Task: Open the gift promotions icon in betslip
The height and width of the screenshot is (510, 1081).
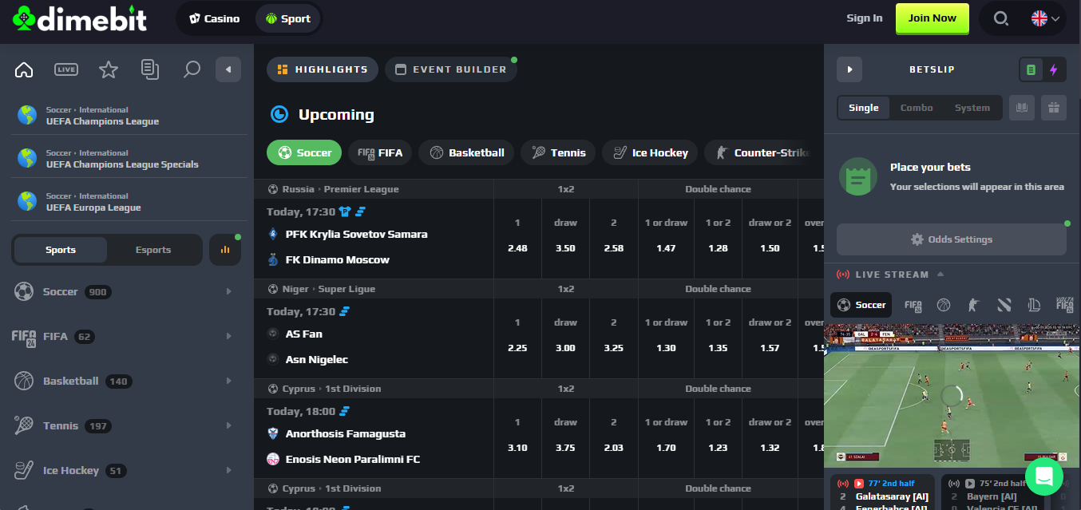Action: click(1053, 107)
